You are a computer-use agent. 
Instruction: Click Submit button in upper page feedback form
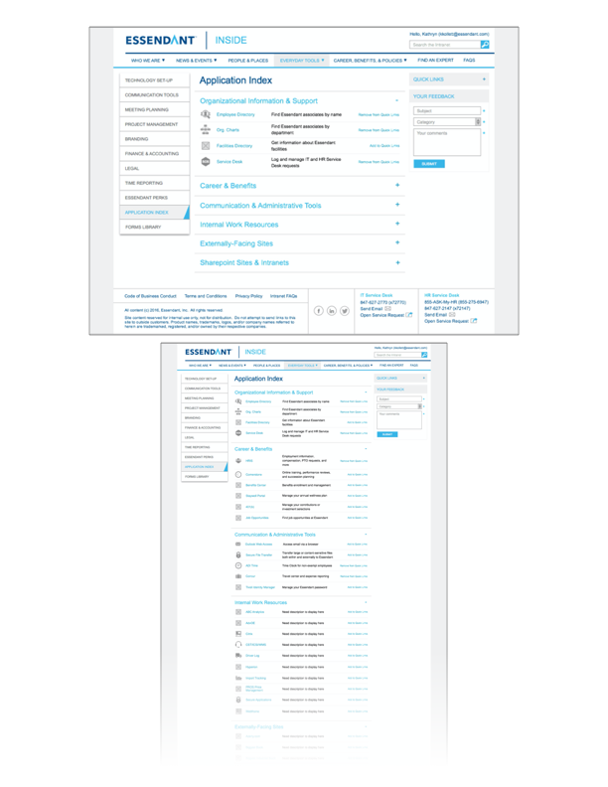pos(429,164)
